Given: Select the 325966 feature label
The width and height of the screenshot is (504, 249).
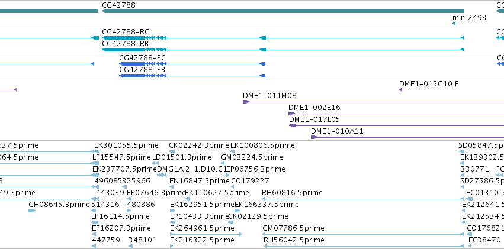Looking at the screenshot, I should pyautogui.click(x=136, y=181).
